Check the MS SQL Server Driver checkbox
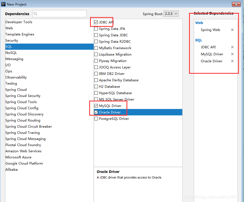 click(x=96, y=99)
